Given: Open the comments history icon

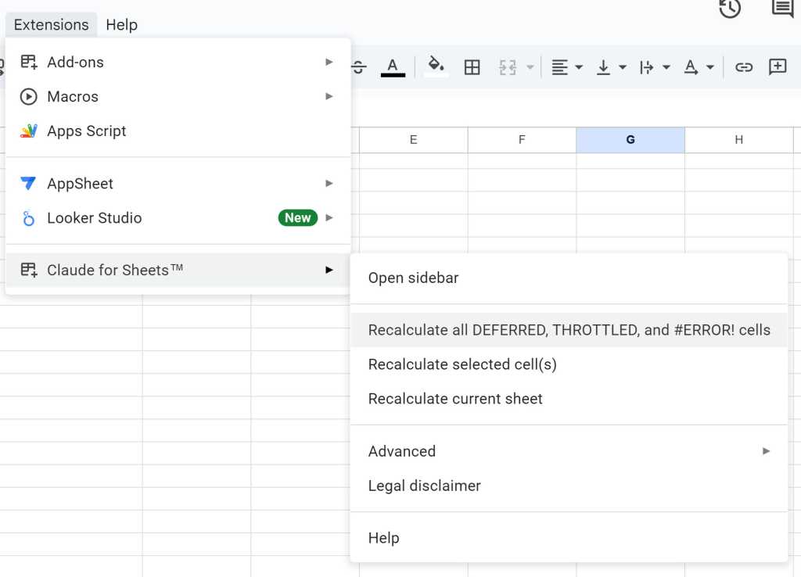Looking at the screenshot, I should click(782, 8).
